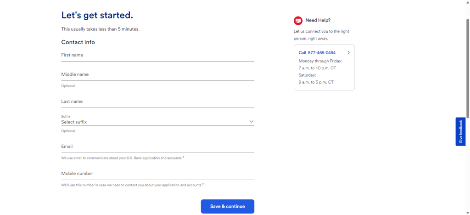Activate the Mobile number field

pos(158,174)
